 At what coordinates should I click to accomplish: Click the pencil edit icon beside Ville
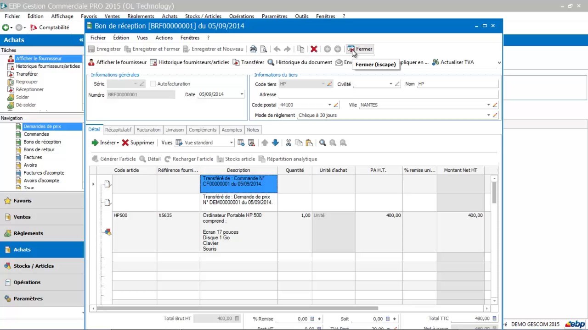coord(495,105)
